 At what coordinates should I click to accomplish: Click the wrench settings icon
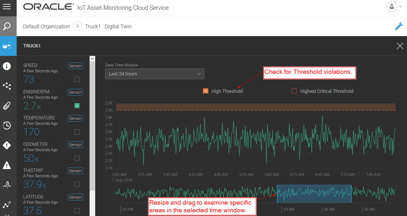(399, 26)
